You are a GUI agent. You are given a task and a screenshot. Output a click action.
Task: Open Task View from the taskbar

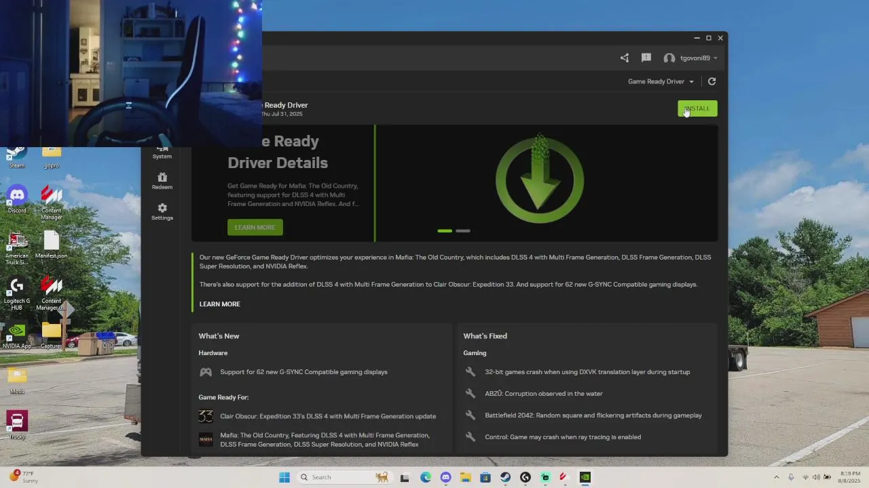tap(405, 477)
